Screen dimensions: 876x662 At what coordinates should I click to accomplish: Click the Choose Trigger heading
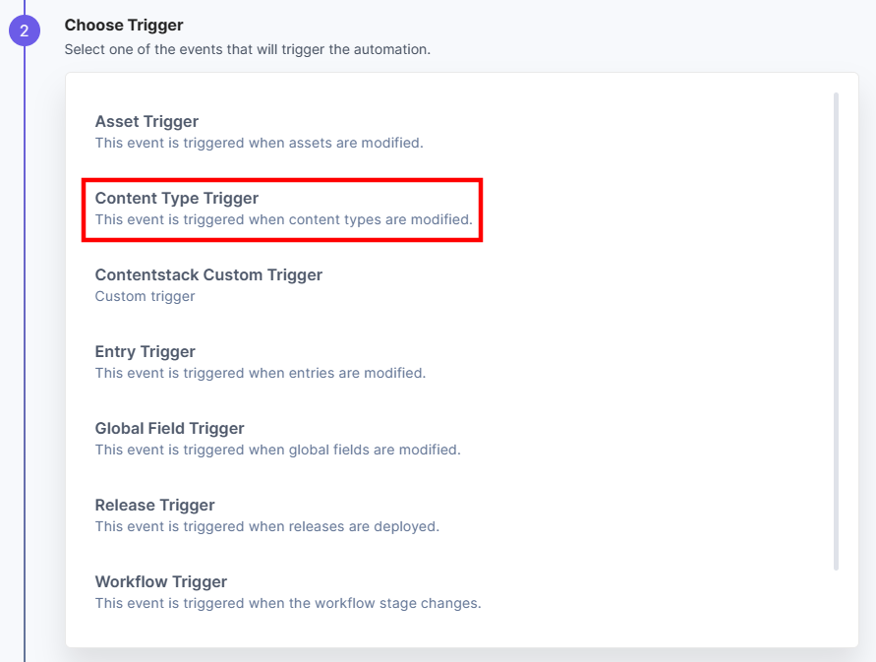(124, 26)
